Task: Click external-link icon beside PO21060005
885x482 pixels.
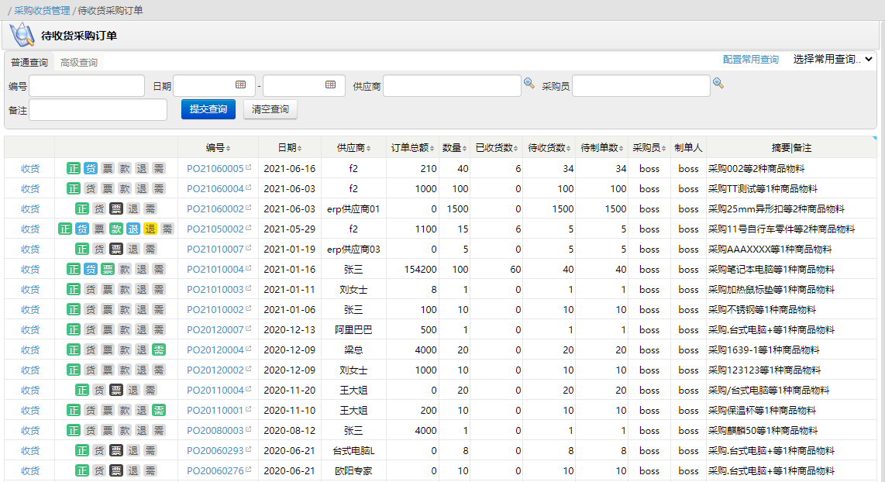Action: pyautogui.click(x=248, y=167)
